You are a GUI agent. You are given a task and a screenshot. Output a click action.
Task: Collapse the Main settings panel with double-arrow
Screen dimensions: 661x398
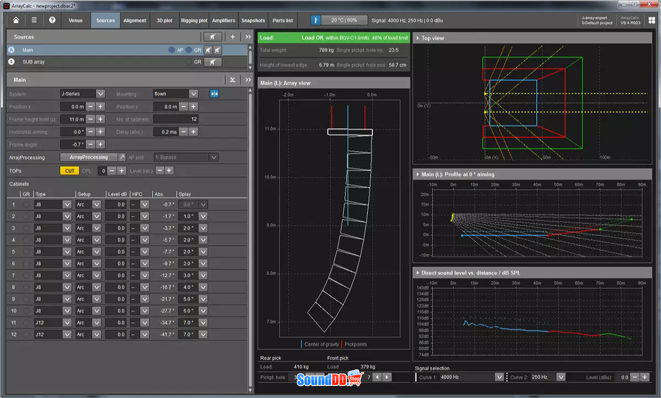[247, 80]
